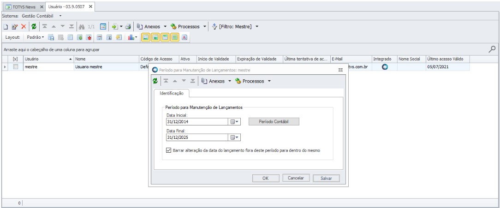Open Data Inicial calendar dropdown
Image resolution: width=500 pixels, height=208 pixels.
tap(234, 122)
